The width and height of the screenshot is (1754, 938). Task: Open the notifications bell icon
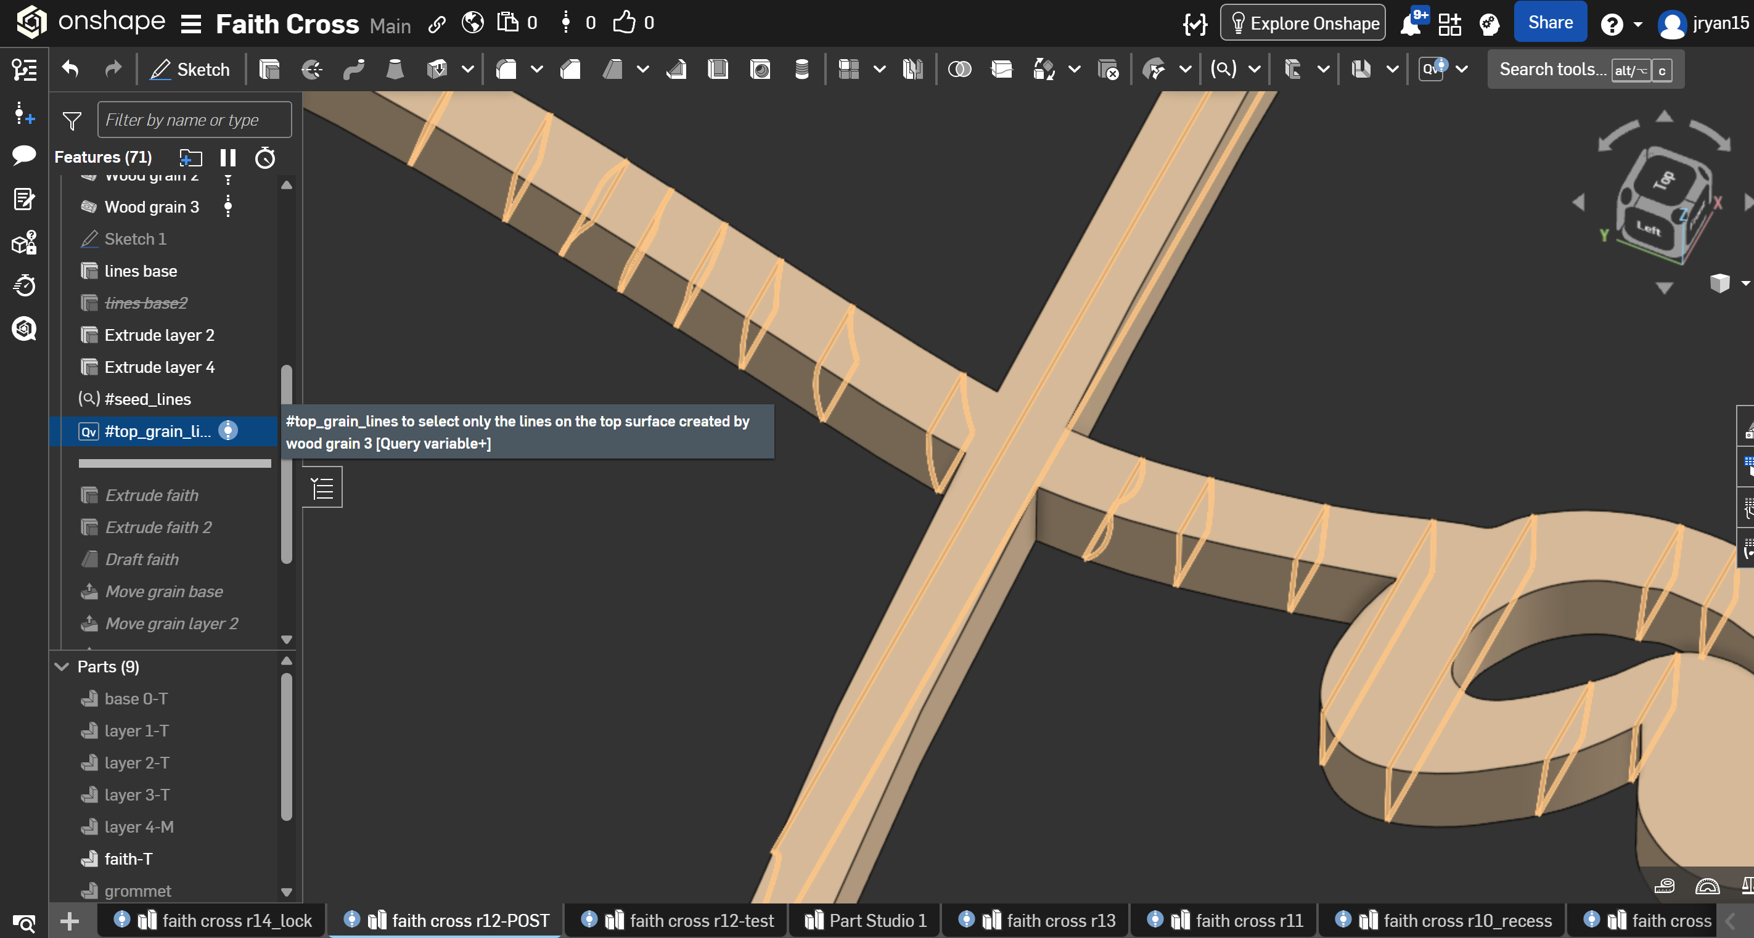tap(1410, 25)
